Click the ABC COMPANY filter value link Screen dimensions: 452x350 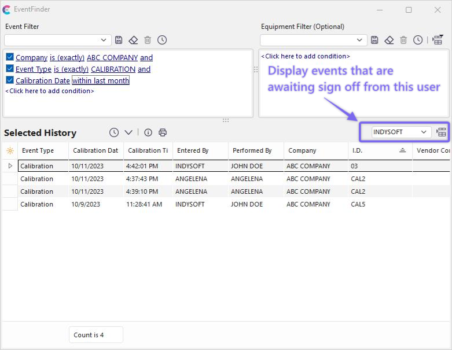click(112, 58)
